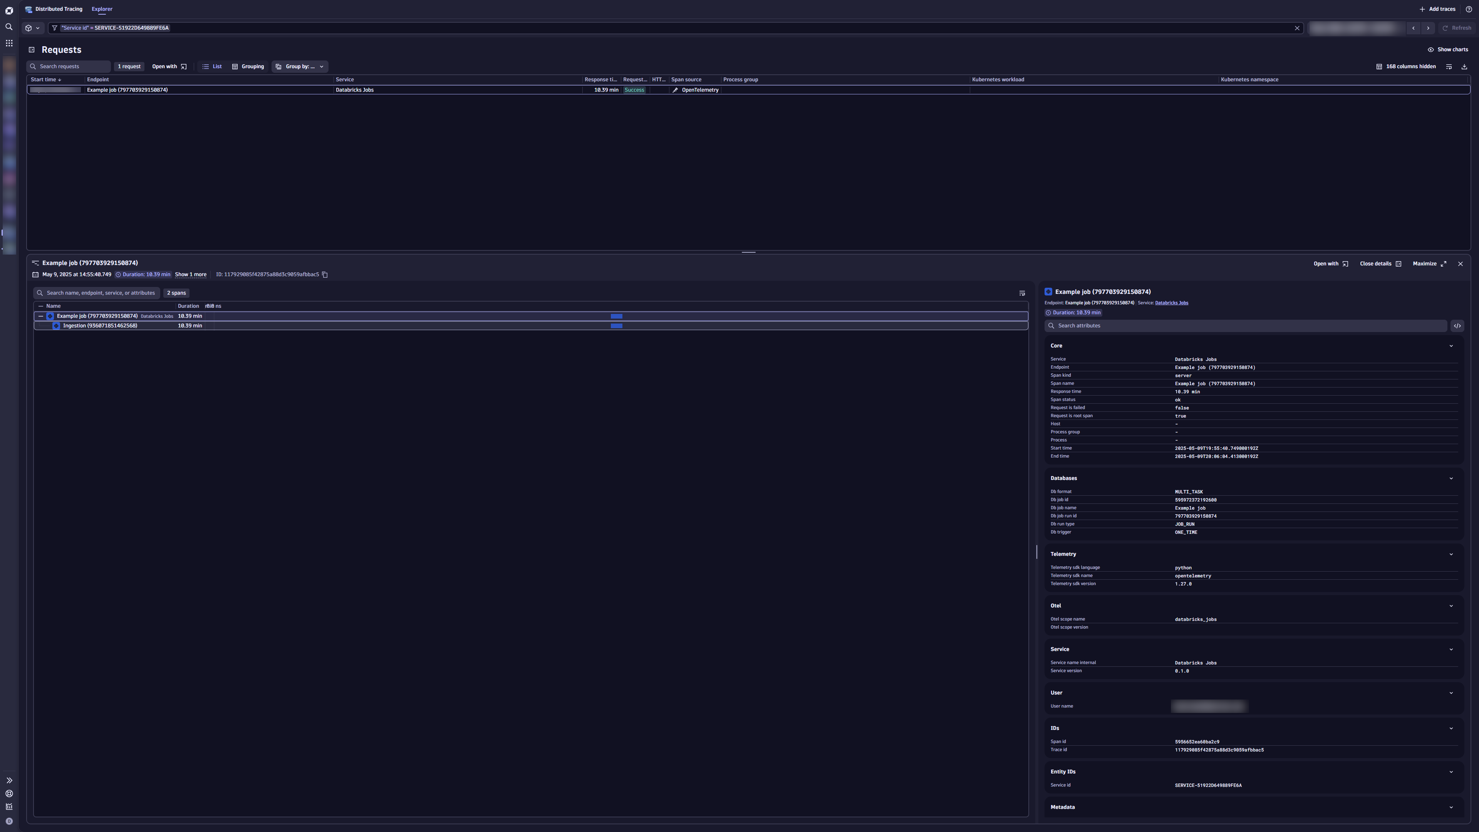Open the Databricks Jobs service link
Screen dimensions: 1479x832
click(x=1171, y=303)
